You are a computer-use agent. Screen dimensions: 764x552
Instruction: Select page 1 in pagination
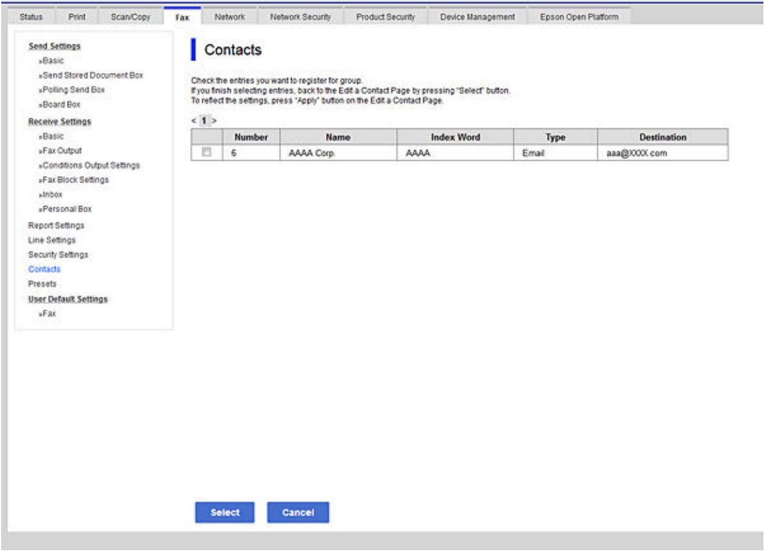[x=204, y=121]
